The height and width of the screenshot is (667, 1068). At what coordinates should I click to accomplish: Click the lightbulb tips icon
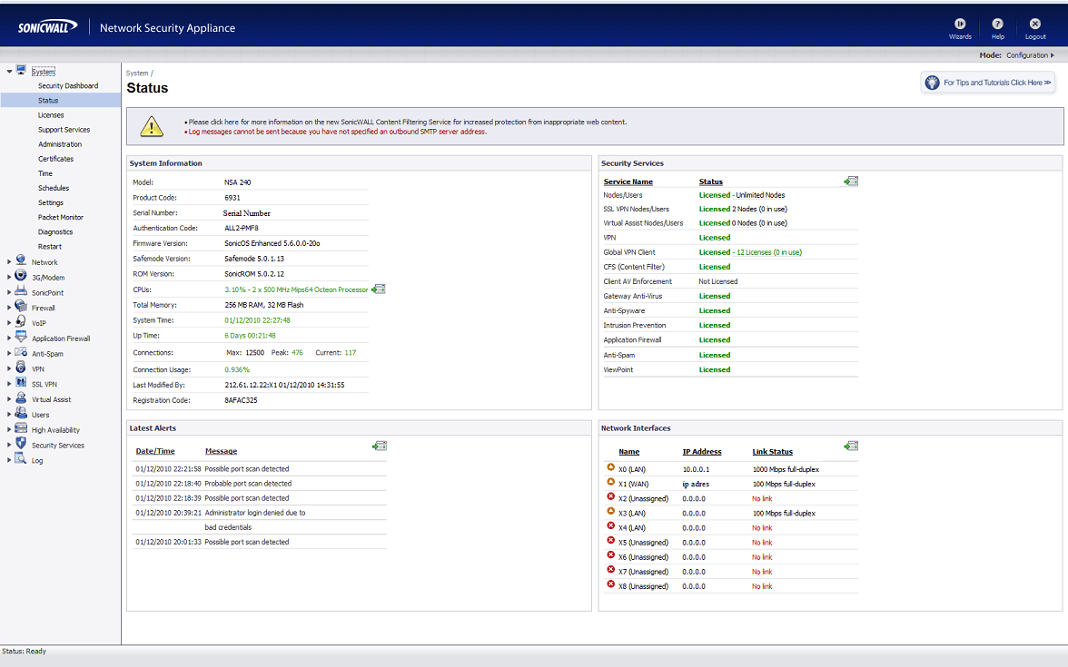tap(932, 83)
